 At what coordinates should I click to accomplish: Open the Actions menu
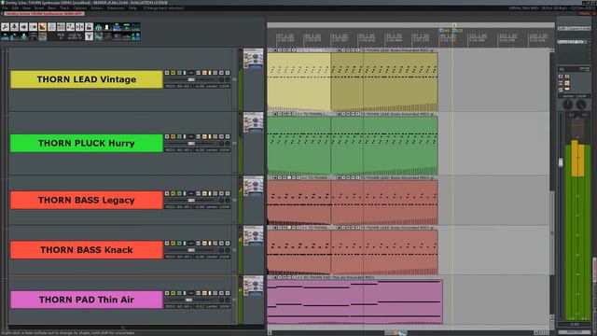pyautogui.click(x=97, y=8)
